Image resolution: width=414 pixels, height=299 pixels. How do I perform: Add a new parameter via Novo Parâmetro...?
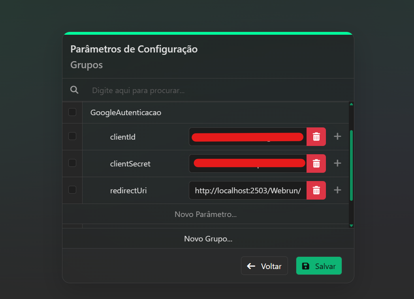point(205,214)
